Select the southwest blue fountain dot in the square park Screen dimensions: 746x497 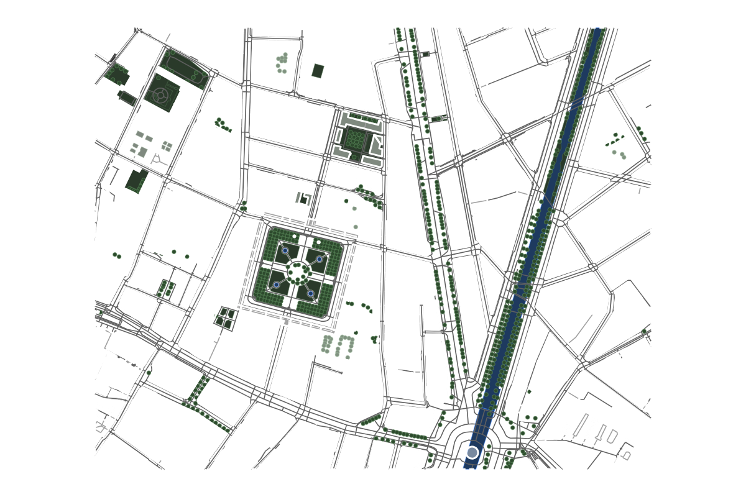pos(277,285)
